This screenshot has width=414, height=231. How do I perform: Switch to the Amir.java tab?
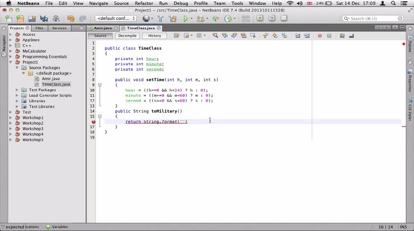tap(103, 28)
